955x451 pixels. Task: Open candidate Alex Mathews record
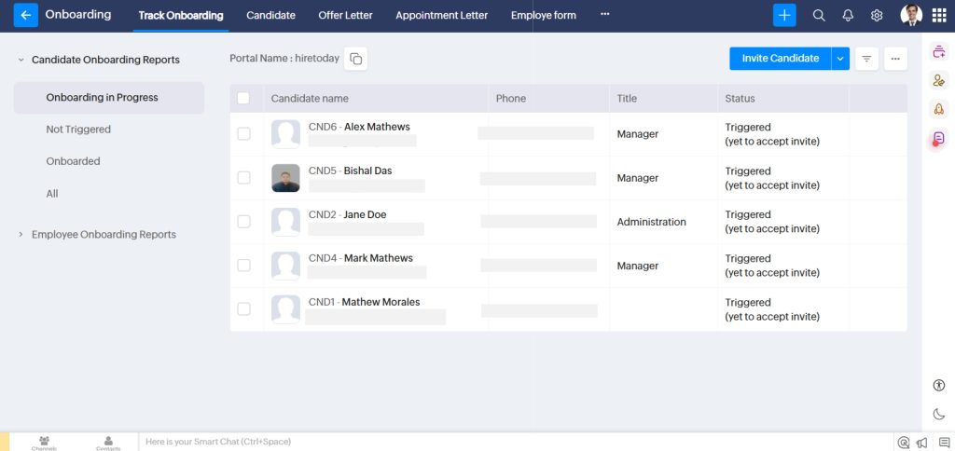pos(377,128)
